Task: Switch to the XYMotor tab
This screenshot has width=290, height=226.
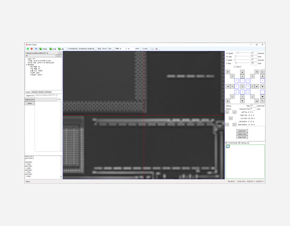Action: (48, 92)
